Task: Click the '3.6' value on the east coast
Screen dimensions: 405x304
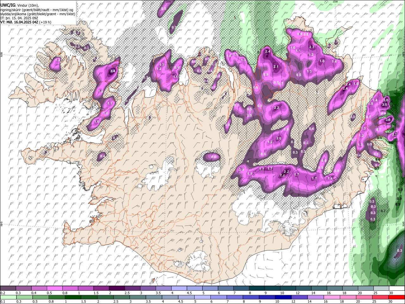Action: [x=388, y=120]
